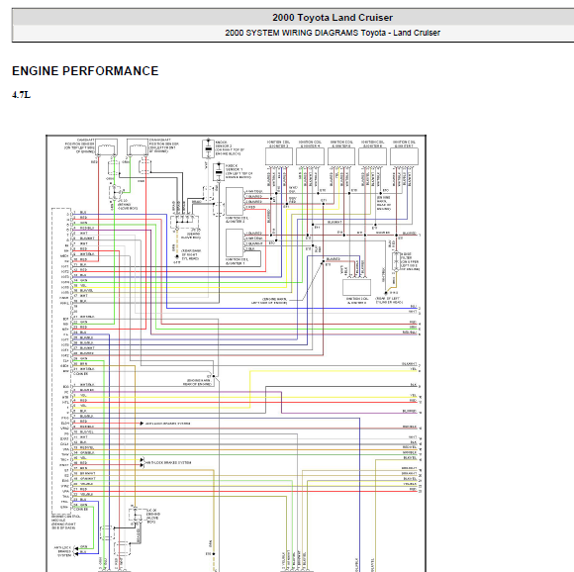Click the upper Anti-Lock Brakes System arrow
574x572 pixels.
[x=142, y=424]
